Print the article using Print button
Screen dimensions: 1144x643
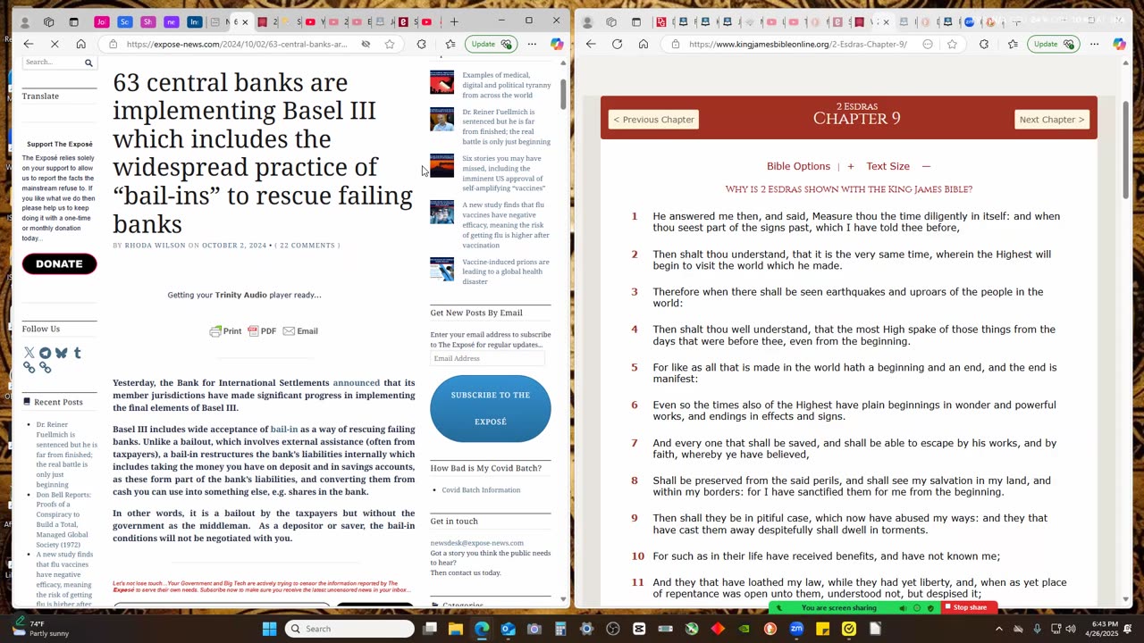point(225,331)
